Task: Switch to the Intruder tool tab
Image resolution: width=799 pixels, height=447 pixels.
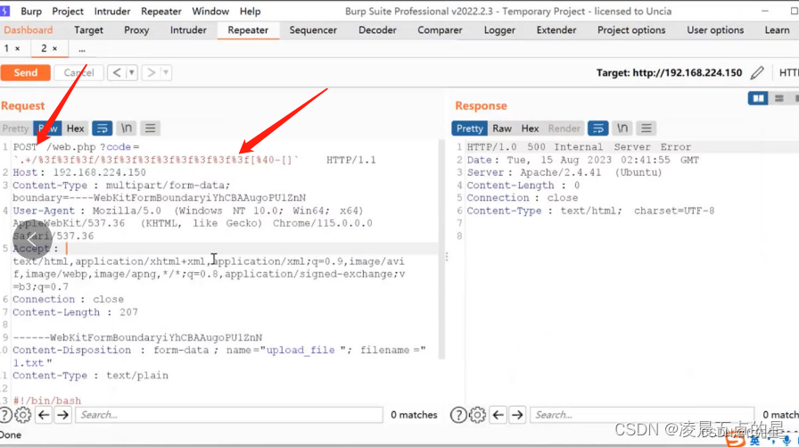Action: [188, 30]
